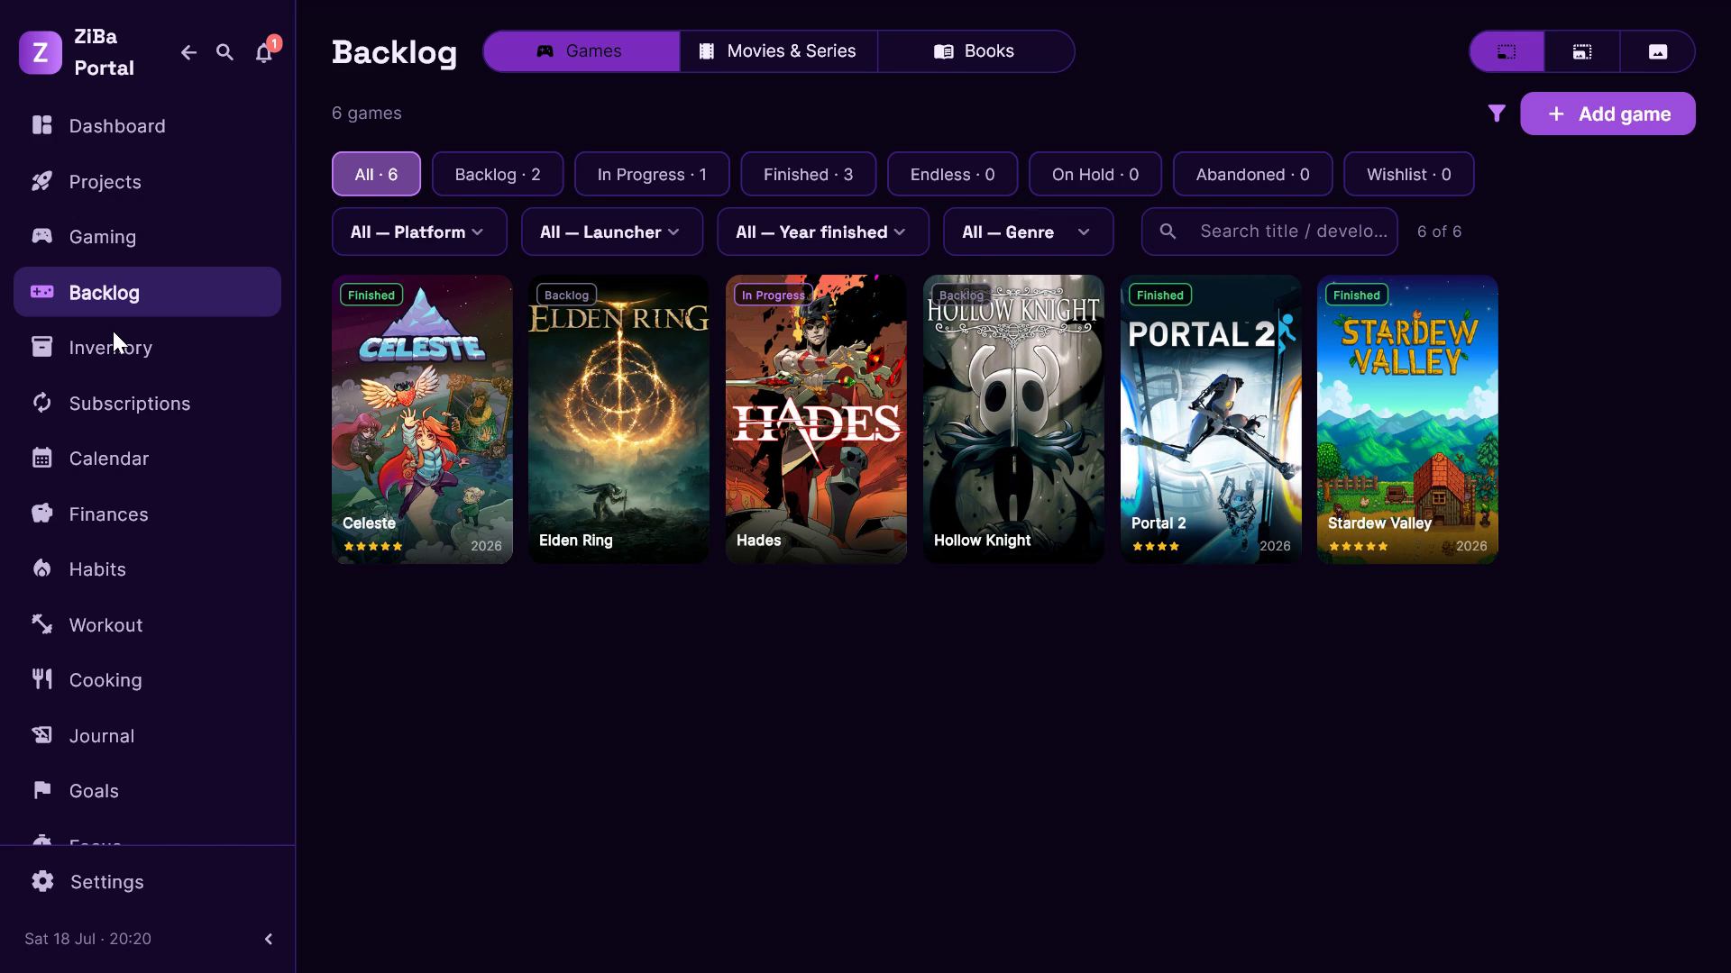Image resolution: width=1731 pixels, height=973 pixels.
Task: Open Backlog in the sidebar
Action: [x=147, y=292]
